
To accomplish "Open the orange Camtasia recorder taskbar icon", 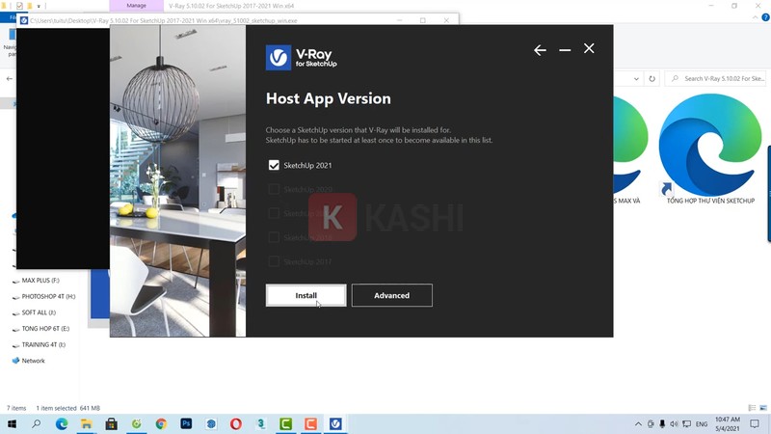I will 310,423.
